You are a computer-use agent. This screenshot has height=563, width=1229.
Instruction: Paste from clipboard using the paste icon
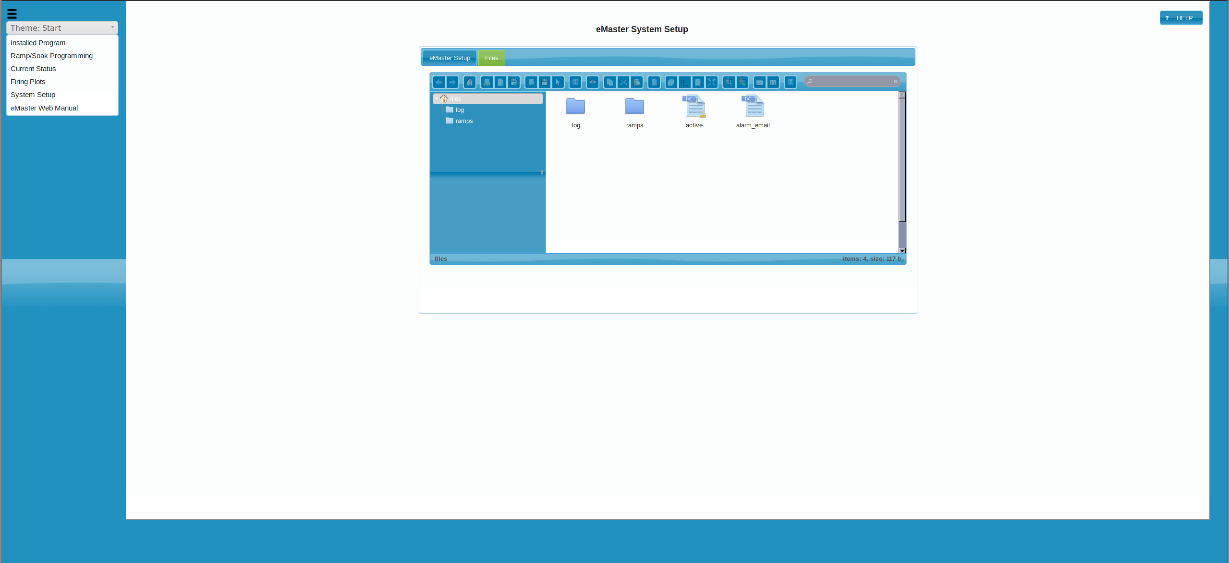(636, 82)
